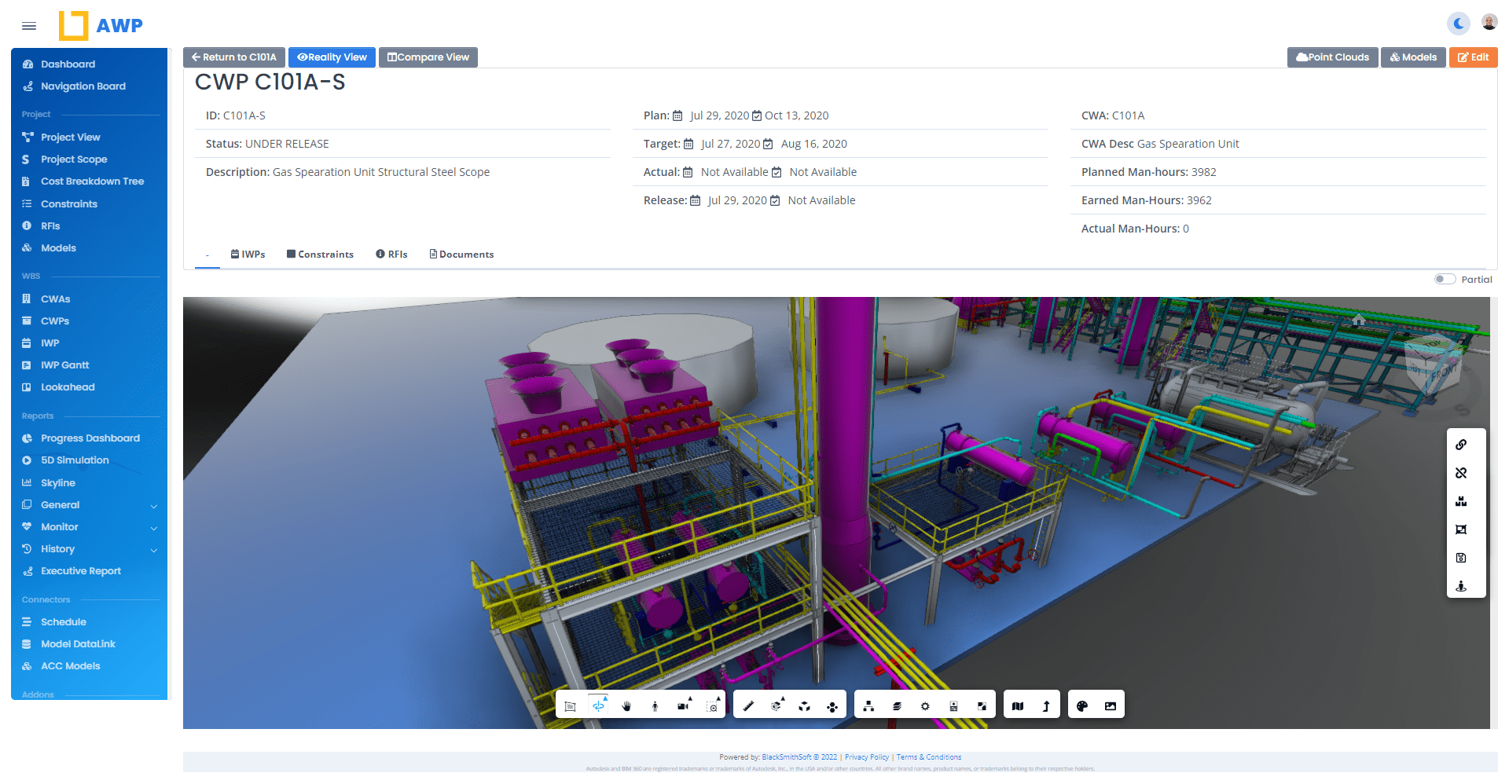Click the image snapshot icon
This screenshot has height=773, width=1509.
(x=1111, y=706)
